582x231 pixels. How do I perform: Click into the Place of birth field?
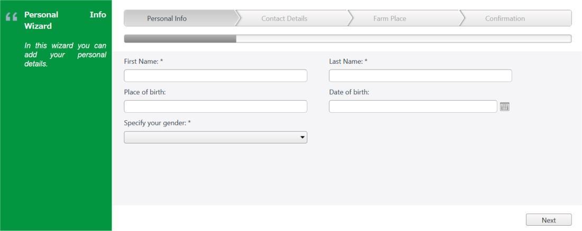[215, 106]
